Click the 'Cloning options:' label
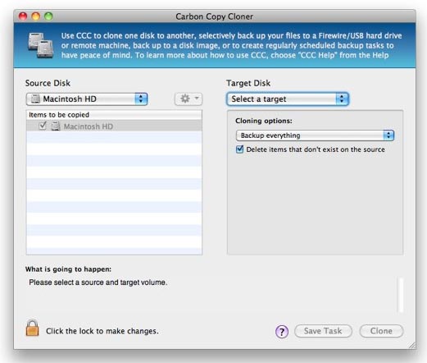 264,121
